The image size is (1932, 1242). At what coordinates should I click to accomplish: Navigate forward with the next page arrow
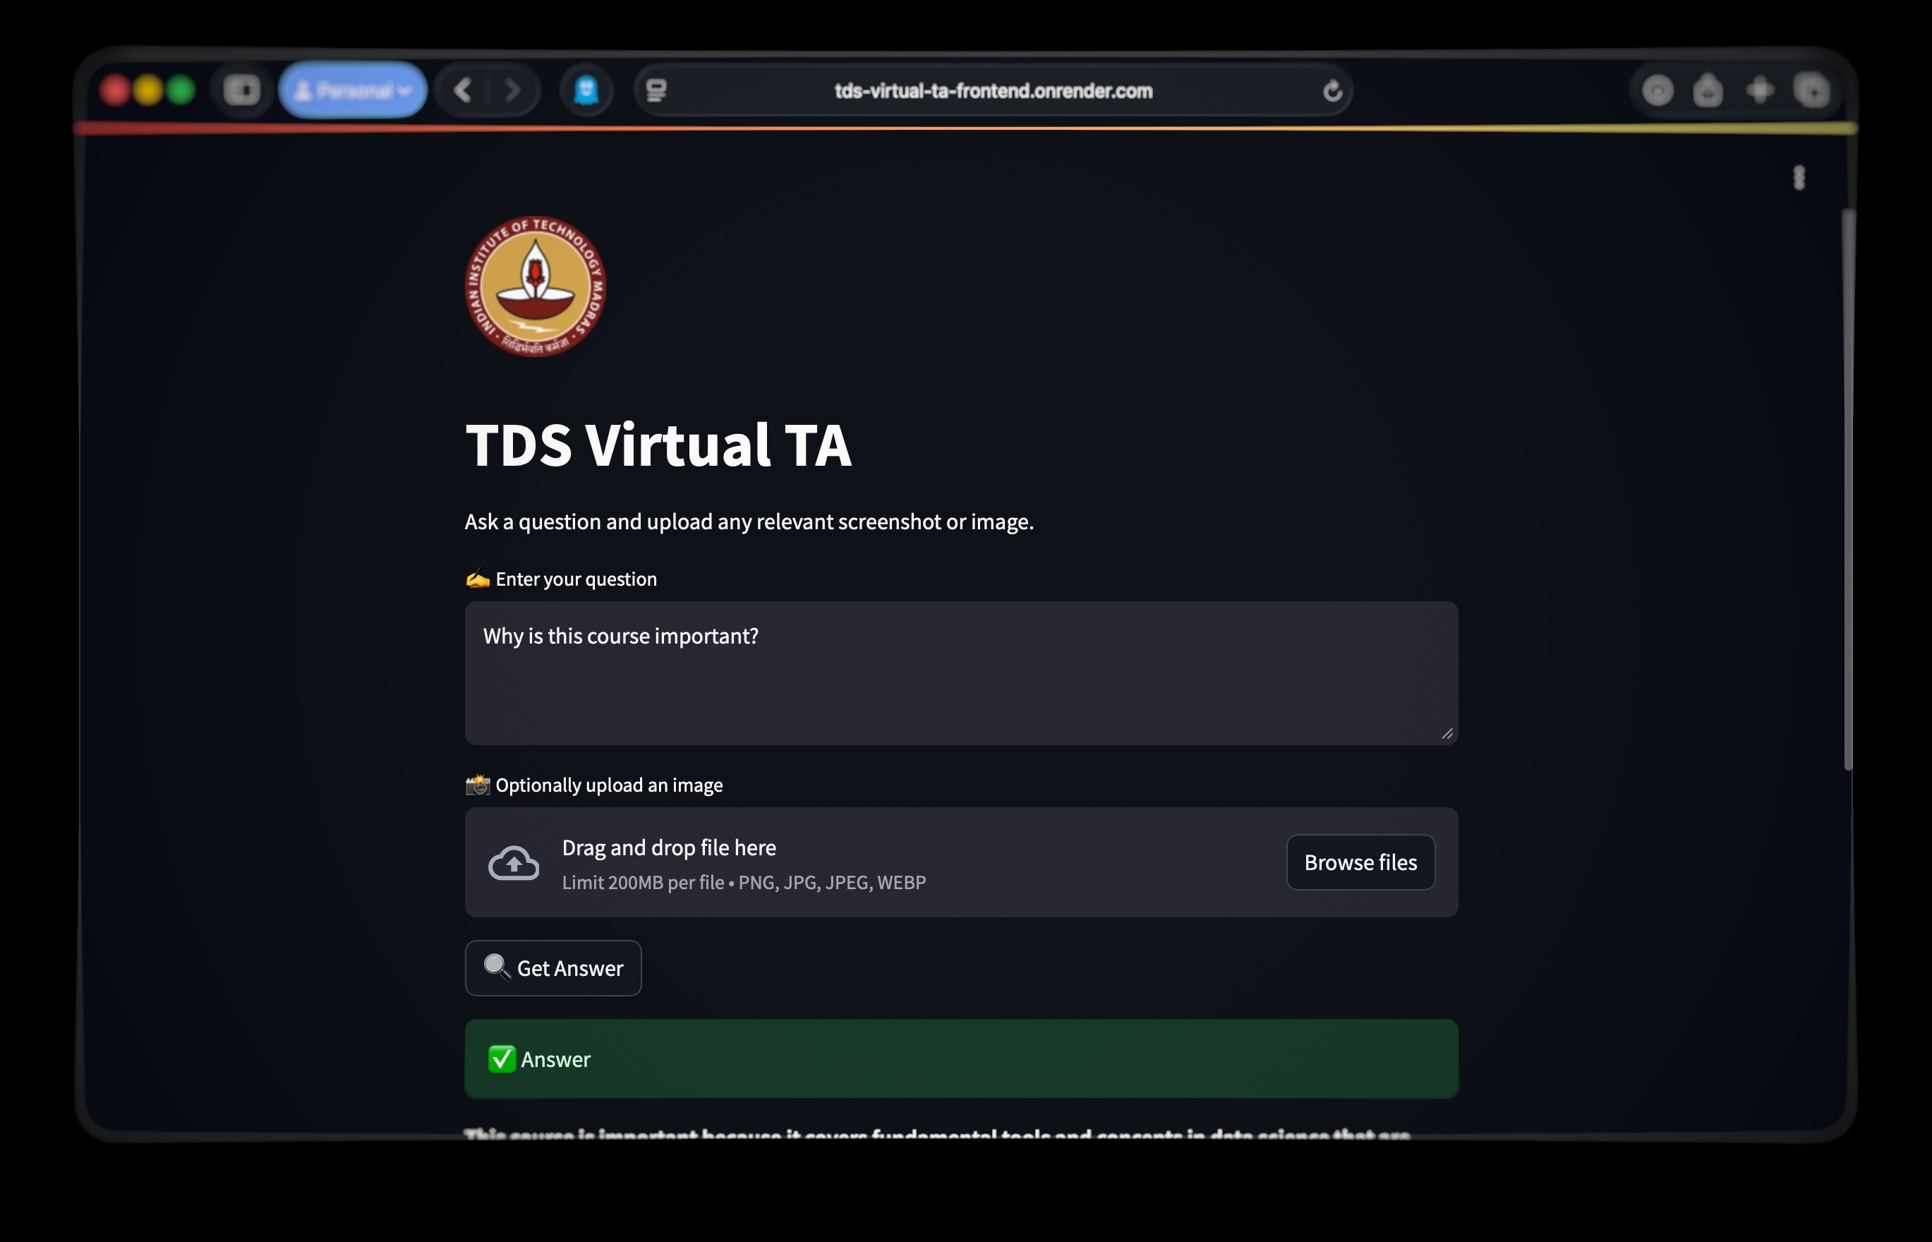pos(514,90)
